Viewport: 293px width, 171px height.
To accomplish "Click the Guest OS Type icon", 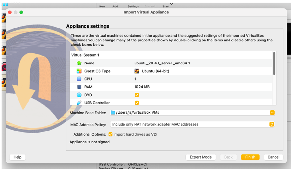I will pyautogui.click(x=79, y=71).
